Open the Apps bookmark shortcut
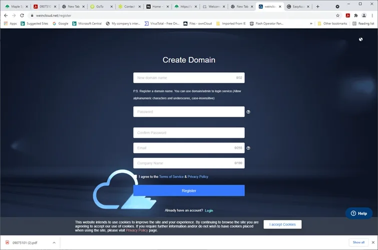378x250 pixels. (x=10, y=24)
